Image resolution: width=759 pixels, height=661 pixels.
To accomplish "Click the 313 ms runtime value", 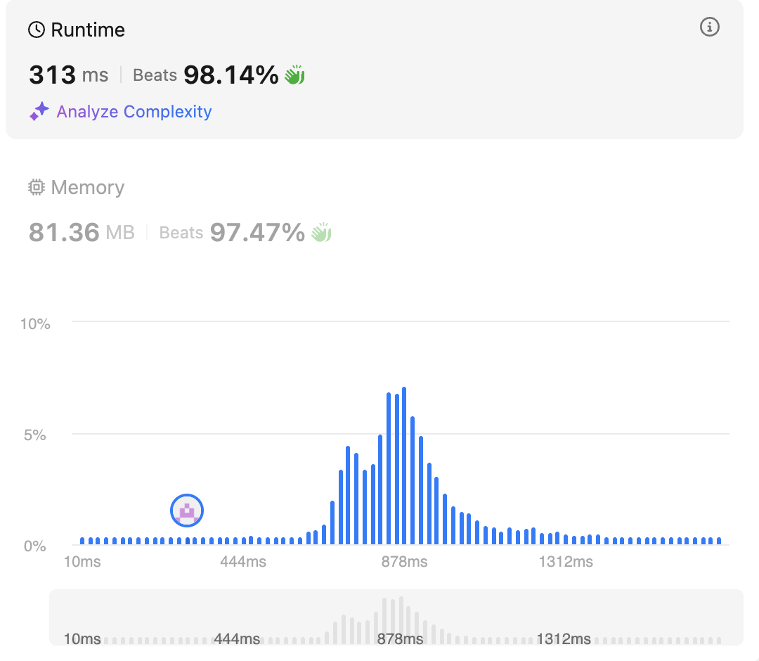I will (x=68, y=75).
